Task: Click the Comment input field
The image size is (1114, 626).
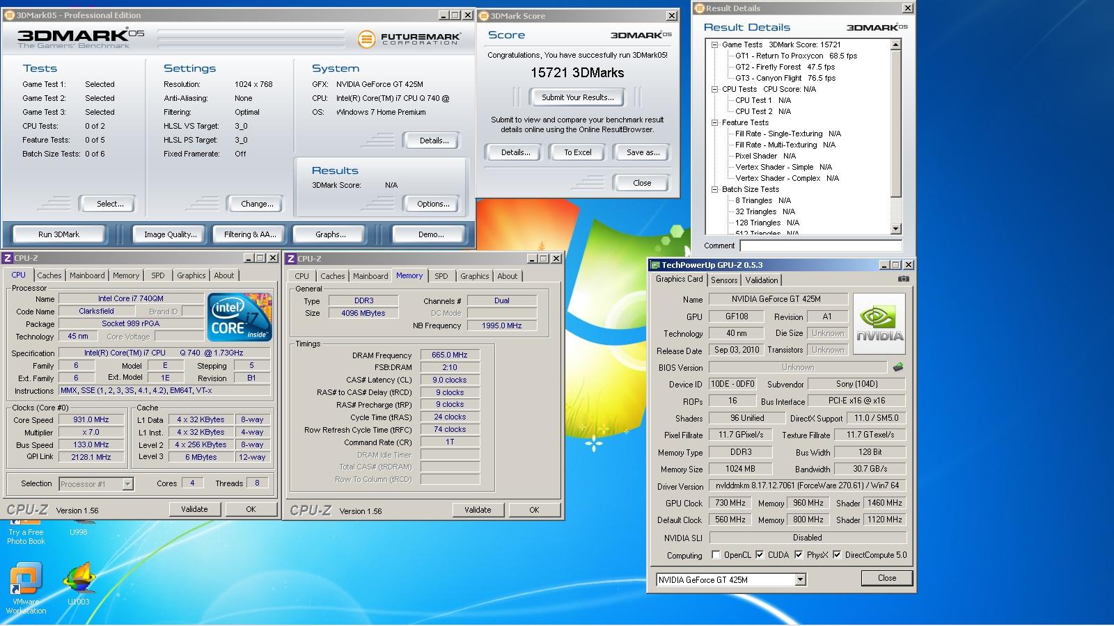Action: click(x=821, y=246)
